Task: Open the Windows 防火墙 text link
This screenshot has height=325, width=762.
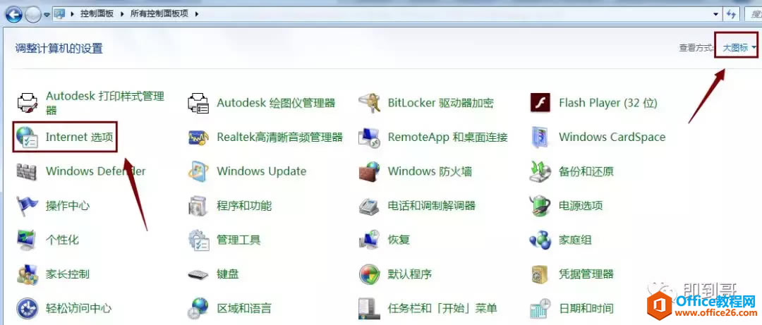Action: 430,171
